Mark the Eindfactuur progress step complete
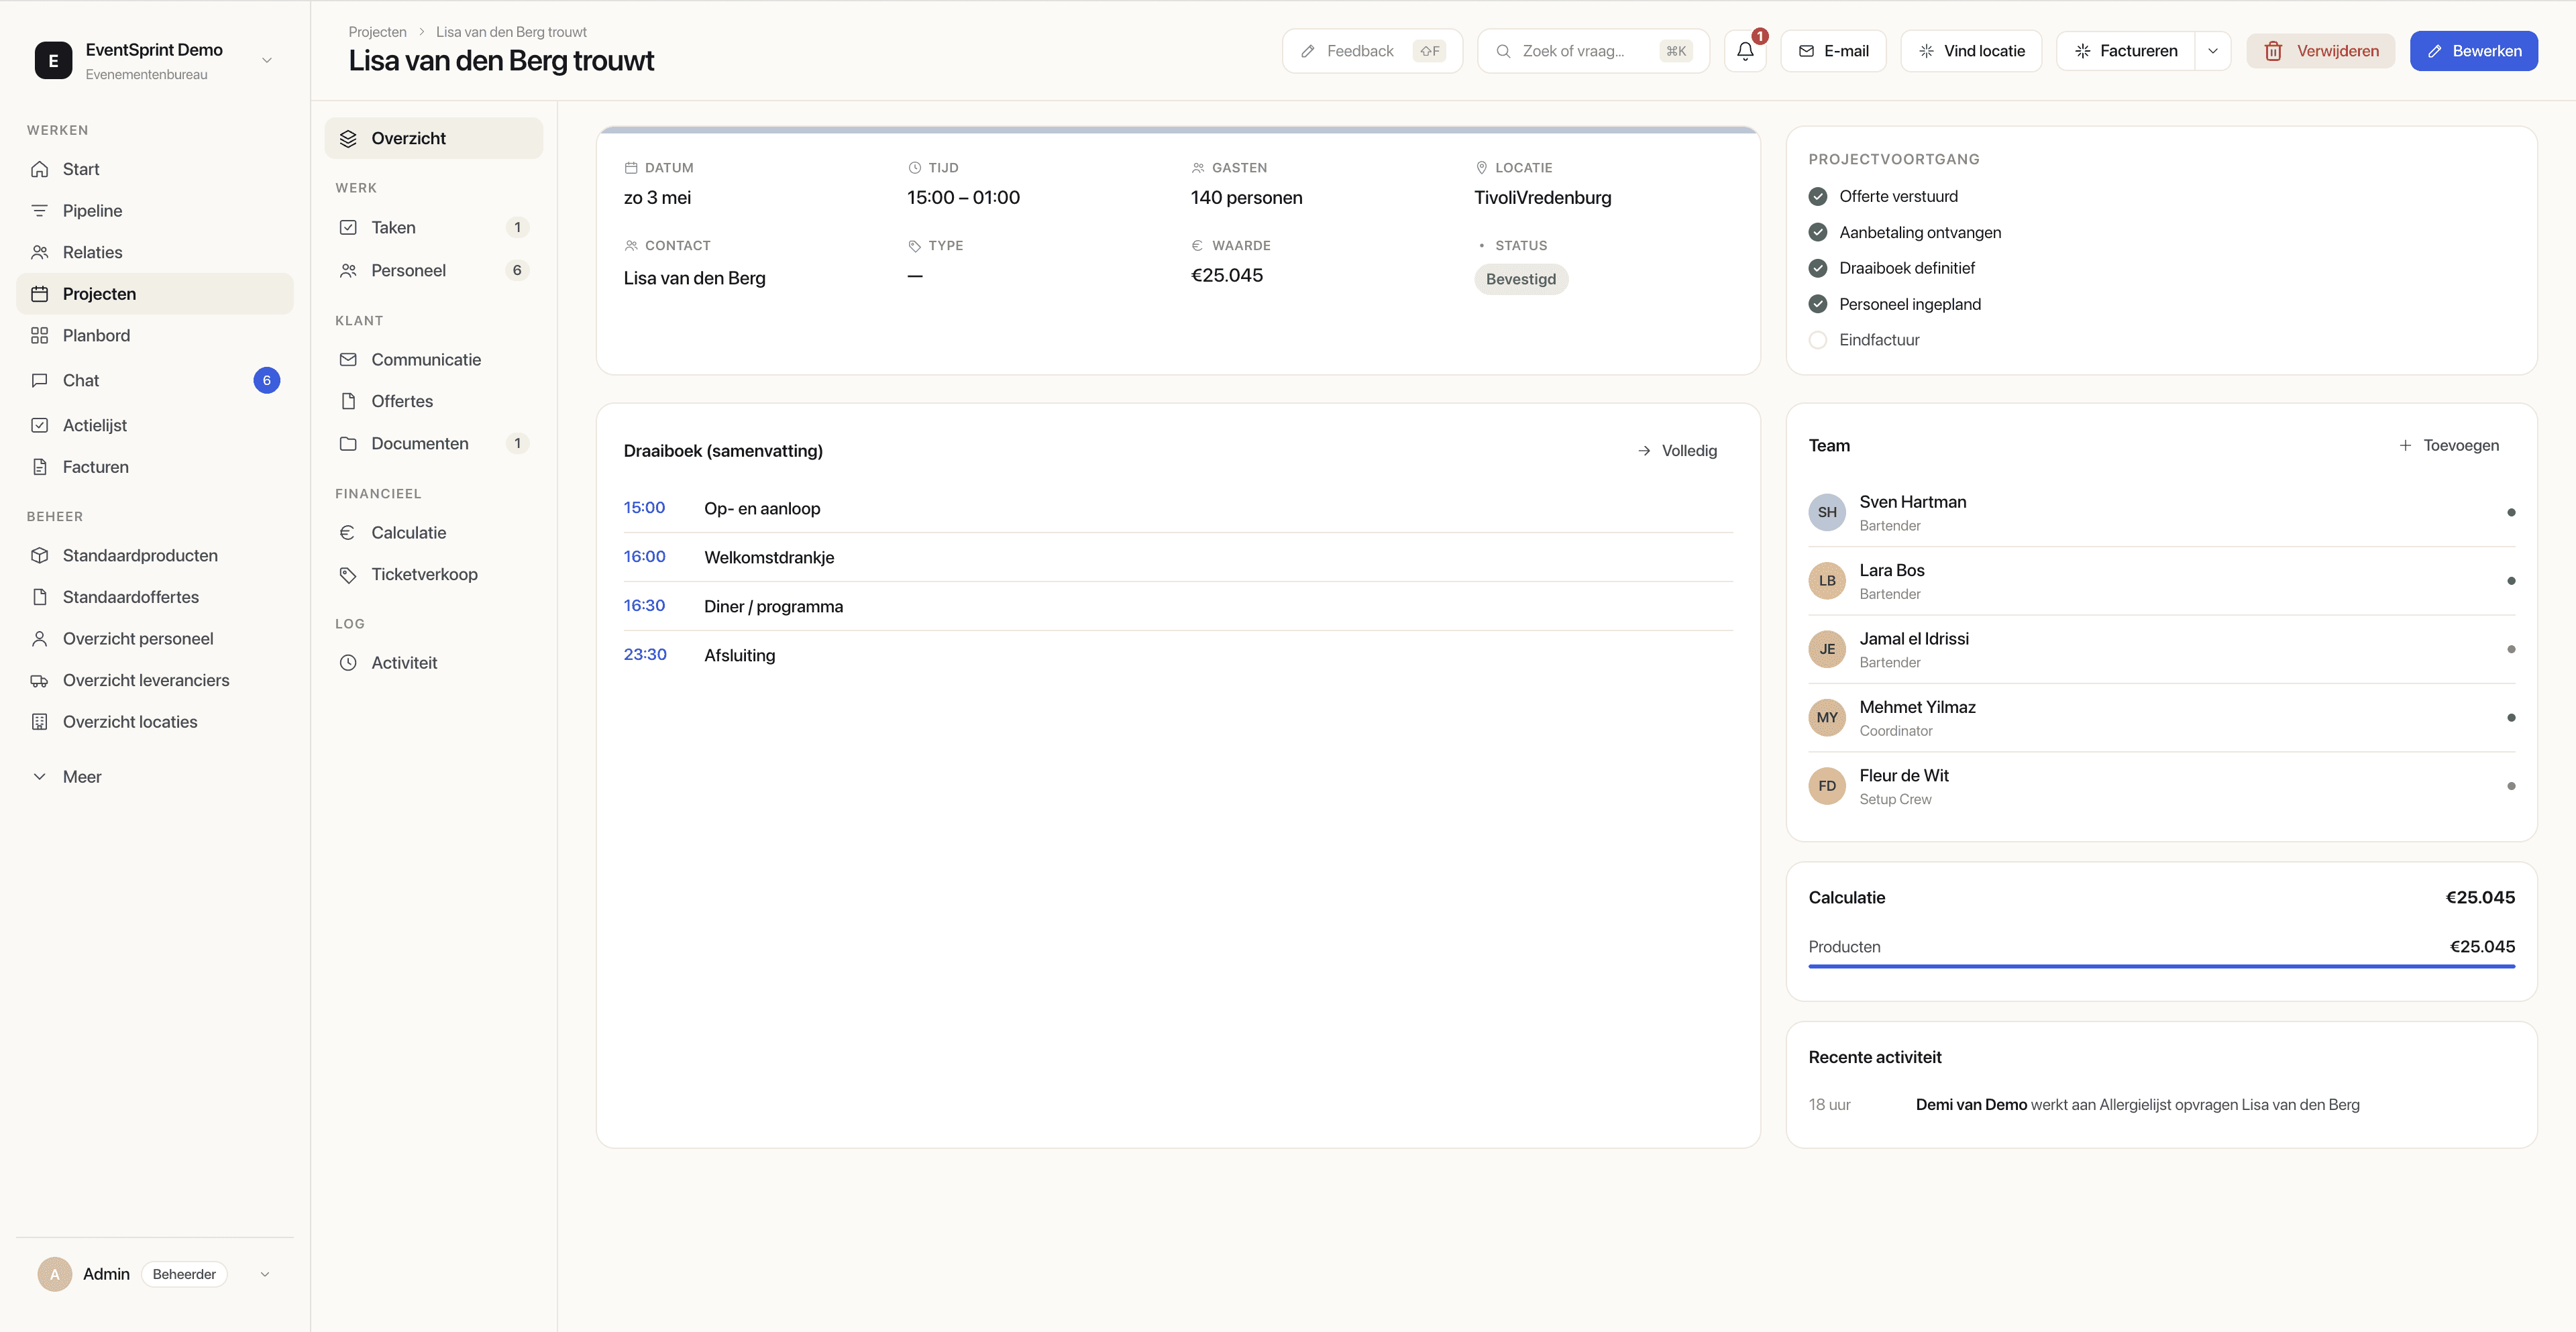 (x=1817, y=340)
